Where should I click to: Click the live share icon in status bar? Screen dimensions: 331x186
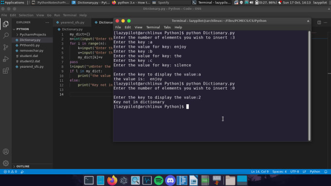point(22,172)
